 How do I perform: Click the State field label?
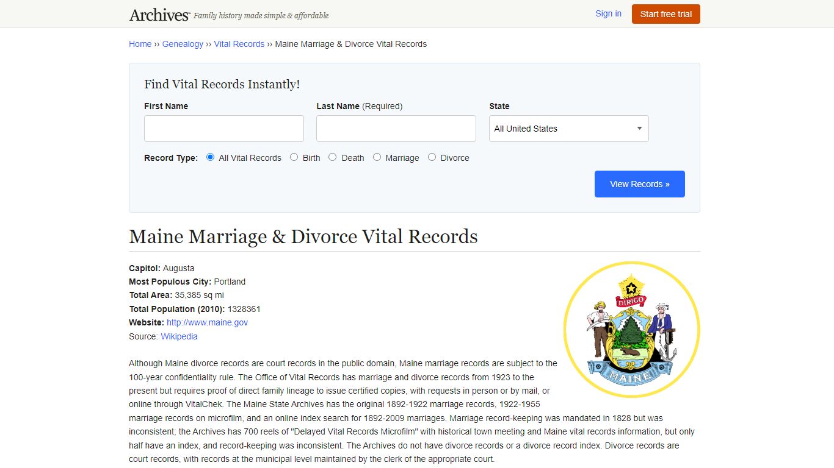pos(499,106)
